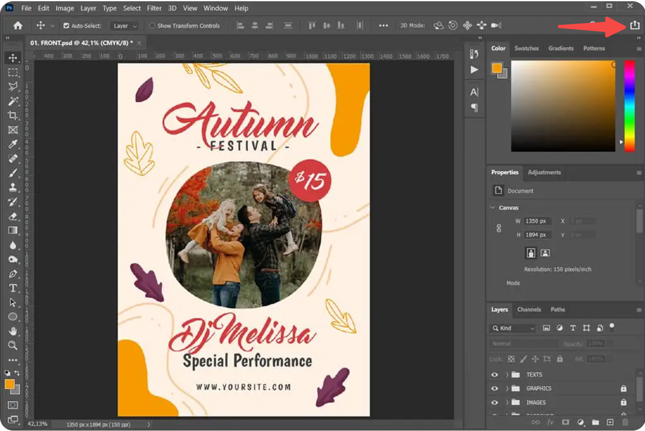The width and height of the screenshot is (645, 431).
Task: Enable the Auto-Select checkbox
Action: (66, 25)
